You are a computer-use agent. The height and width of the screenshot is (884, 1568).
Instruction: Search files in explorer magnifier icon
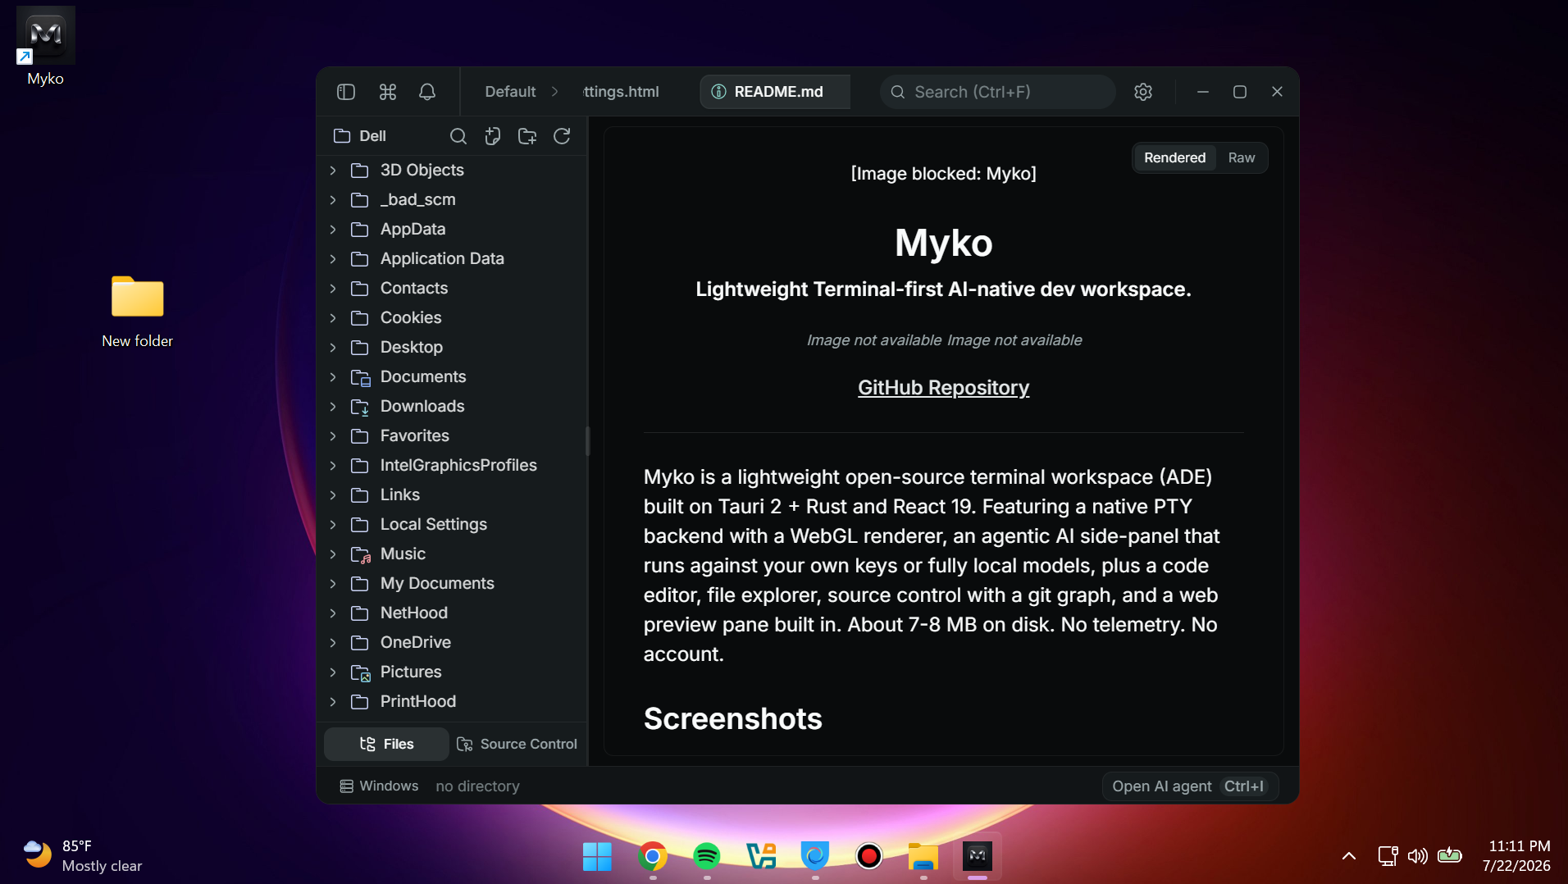coord(458,136)
